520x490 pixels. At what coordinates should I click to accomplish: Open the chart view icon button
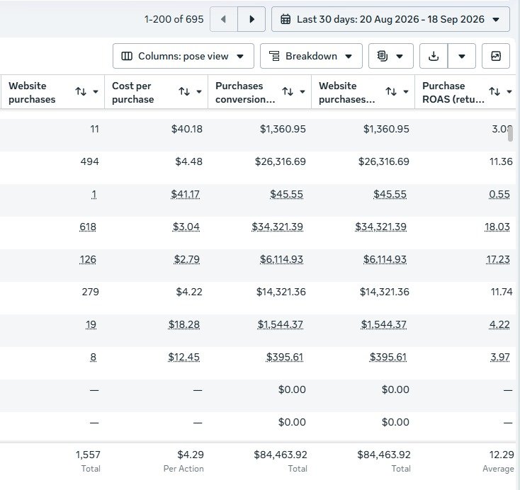tap(495, 56)
